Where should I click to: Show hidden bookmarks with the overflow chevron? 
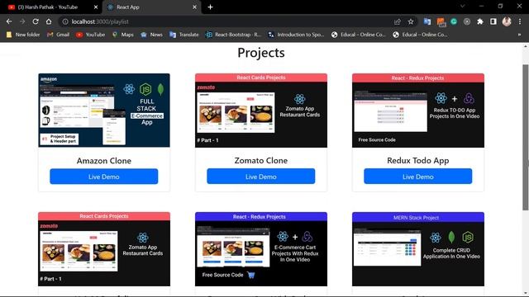(x=519, y=35)
